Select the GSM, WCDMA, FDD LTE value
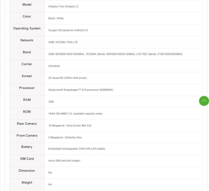Image resolution: width=209 pixels, height=191 pixels. click(x=63, y=42)
